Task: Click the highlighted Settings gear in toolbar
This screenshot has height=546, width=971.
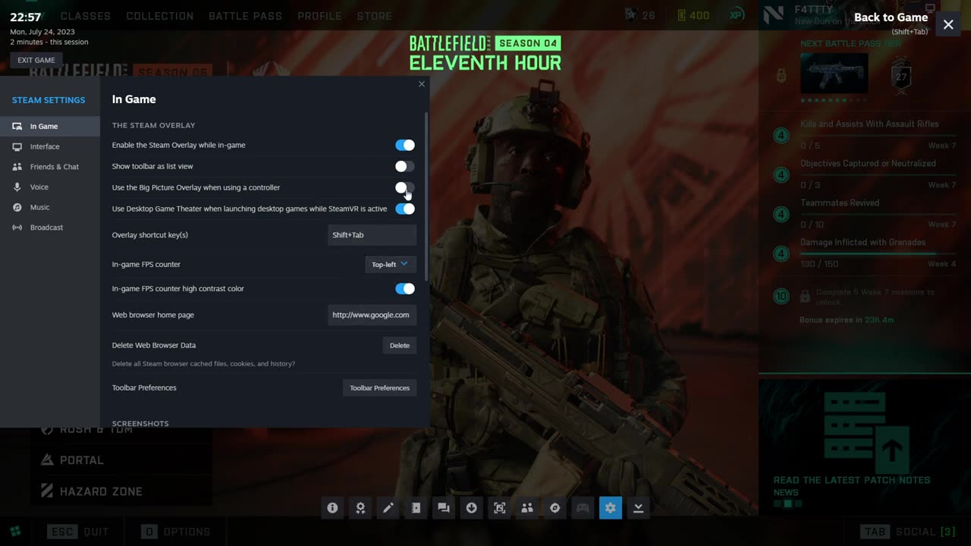Action: pyautogui.click(x=611, y=508)
